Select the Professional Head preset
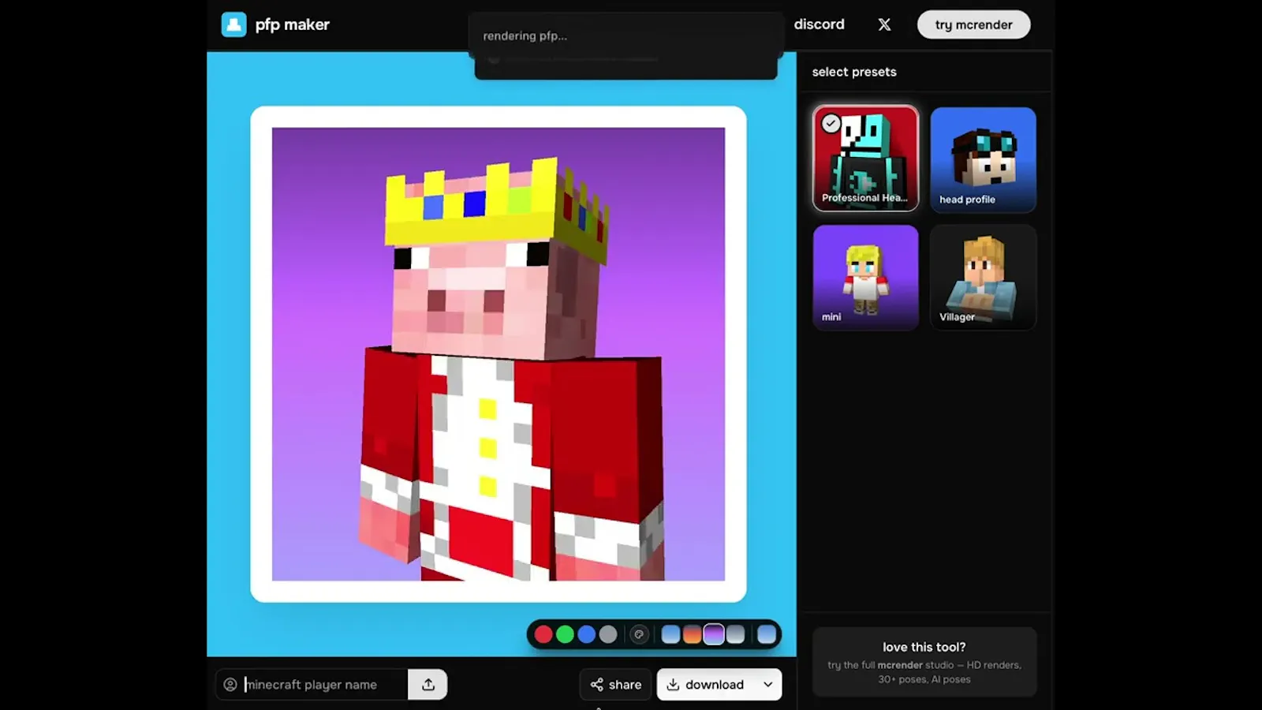 pyautogui.click(x=865, y=159)
